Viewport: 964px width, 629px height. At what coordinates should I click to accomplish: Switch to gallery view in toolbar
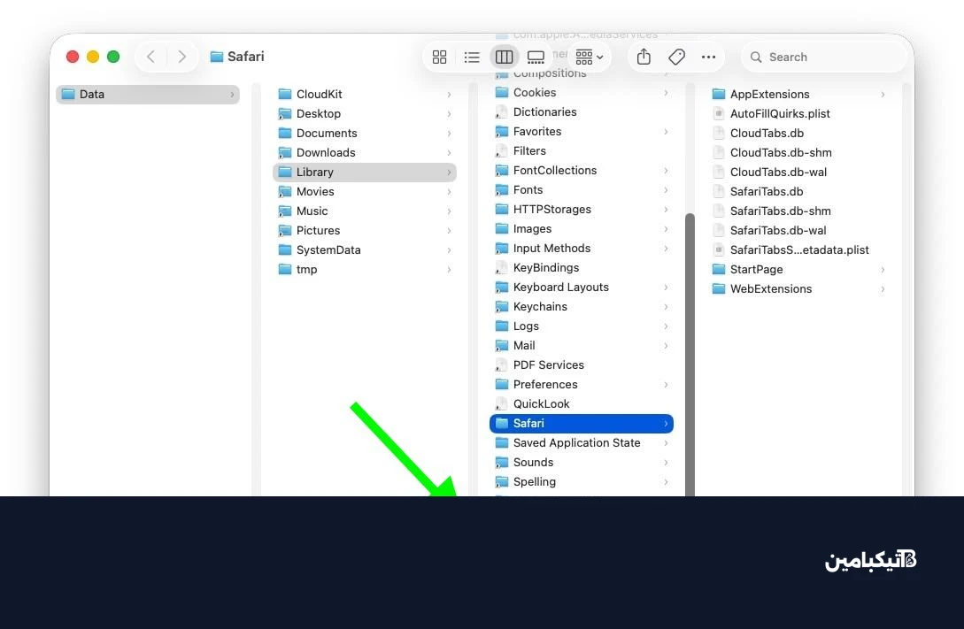coord(536,58)
